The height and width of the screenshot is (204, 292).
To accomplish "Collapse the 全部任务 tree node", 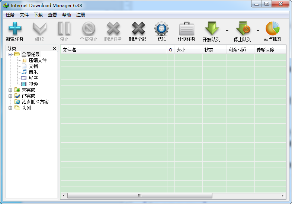I will point(10,54).
